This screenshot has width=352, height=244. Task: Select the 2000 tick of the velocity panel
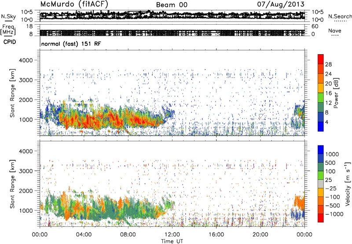coord(26,191)
